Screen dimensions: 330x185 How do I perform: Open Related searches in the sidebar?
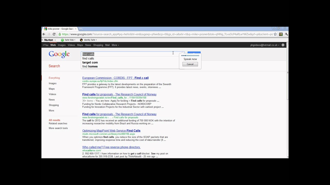point(58,123)
